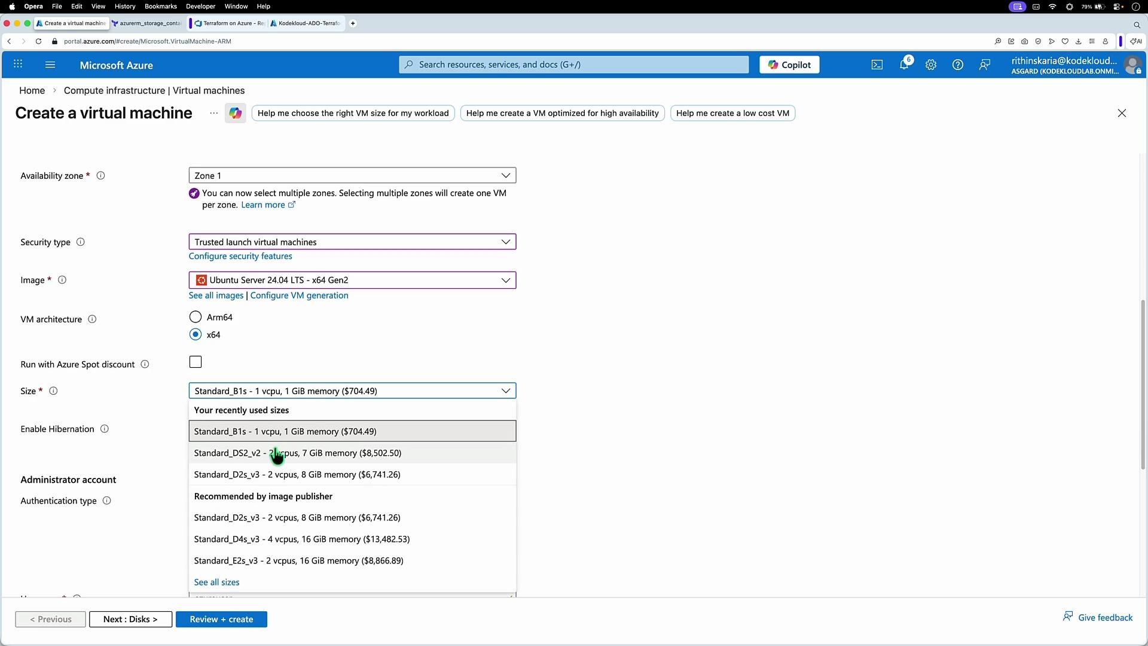
Task: Choose Standard_D4s_v3 size option
Action: pyautogui.click(x=352, y=539)
